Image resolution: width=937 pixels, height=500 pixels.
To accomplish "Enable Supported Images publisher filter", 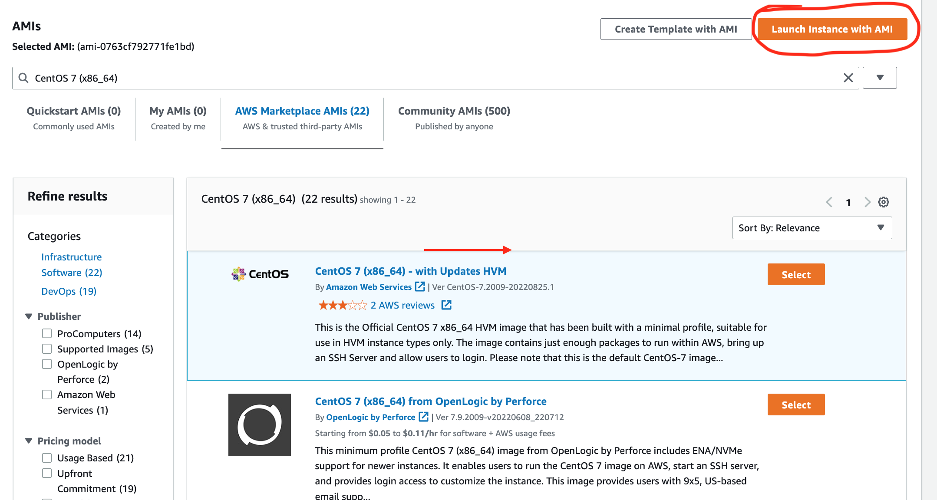I will coord(47,349).
